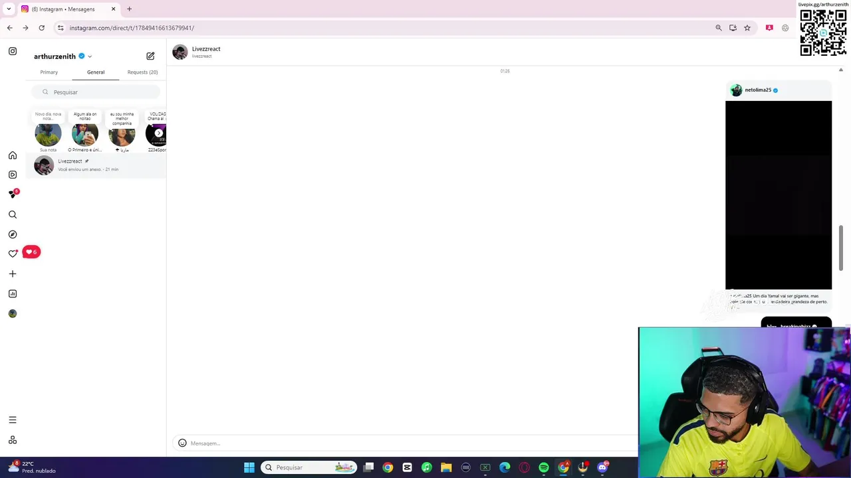Click the bottom sidebar Meta apps icon
Viewport: 851px width, 478px height.
[13, 440]
